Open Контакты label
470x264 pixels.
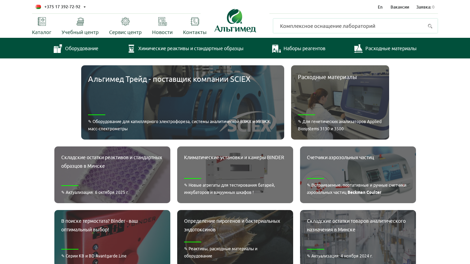(195, 32)
